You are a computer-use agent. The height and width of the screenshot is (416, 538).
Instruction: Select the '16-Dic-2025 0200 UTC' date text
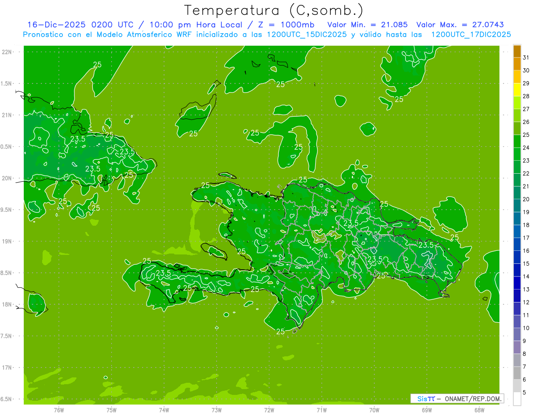pos(80,25)
